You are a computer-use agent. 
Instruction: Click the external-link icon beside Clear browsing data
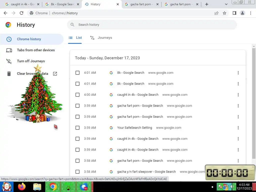point(55,74)
